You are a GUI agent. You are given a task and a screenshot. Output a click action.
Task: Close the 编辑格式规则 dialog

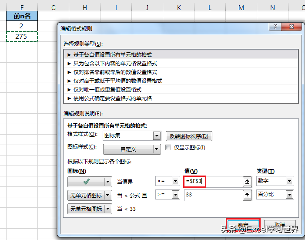point(292,27)
